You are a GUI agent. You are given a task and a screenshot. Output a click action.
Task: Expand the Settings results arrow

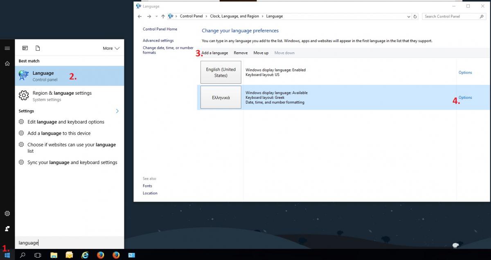[x=117, y=111]
